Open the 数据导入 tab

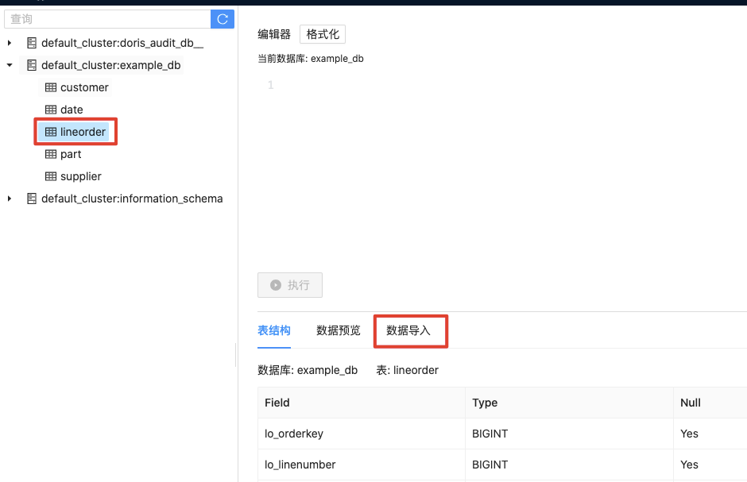click(408, 330)
